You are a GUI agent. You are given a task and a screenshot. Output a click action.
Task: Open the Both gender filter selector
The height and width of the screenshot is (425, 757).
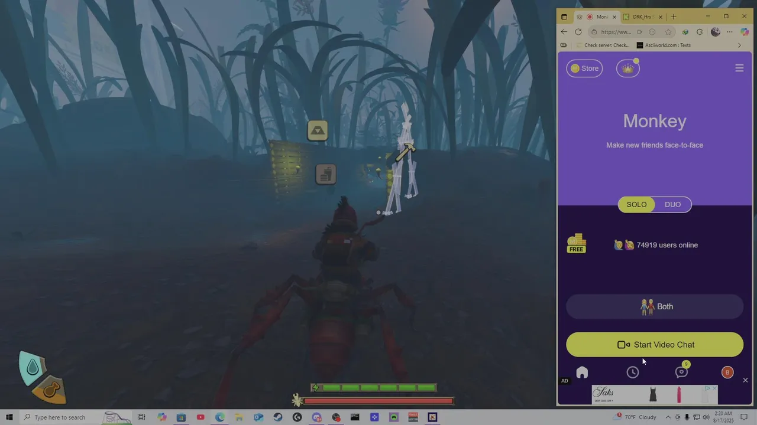655,306
